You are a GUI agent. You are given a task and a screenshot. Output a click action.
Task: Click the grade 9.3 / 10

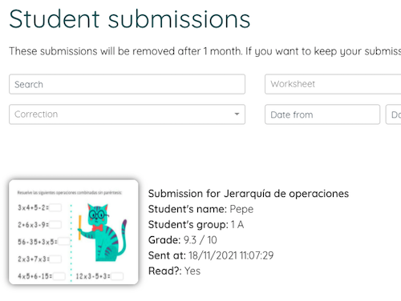tap(200, 240)
